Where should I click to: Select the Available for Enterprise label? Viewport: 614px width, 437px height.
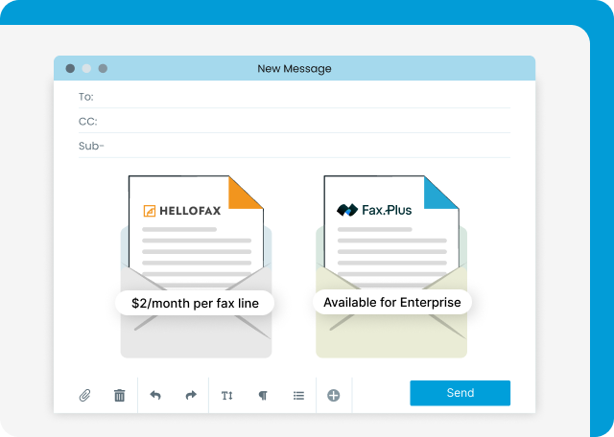click(392, 303)
